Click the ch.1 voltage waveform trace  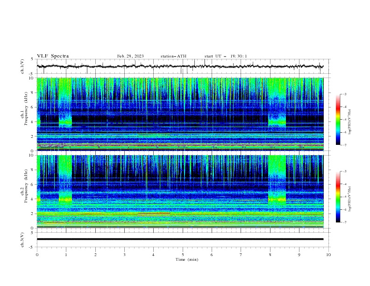pyautogui.click(x=180, y=66)
